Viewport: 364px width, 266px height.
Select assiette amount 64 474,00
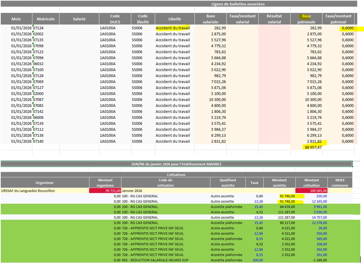pyautogui.click(x=287, y=207)
